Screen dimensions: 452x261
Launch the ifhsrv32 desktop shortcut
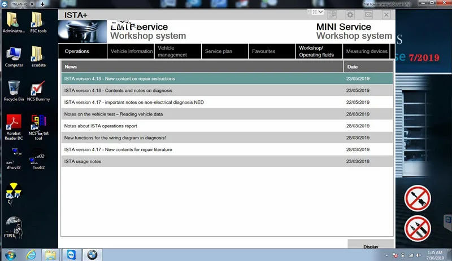[14, 159]
